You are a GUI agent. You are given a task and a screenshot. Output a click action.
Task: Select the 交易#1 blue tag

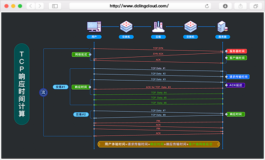[x=61, y=87]
